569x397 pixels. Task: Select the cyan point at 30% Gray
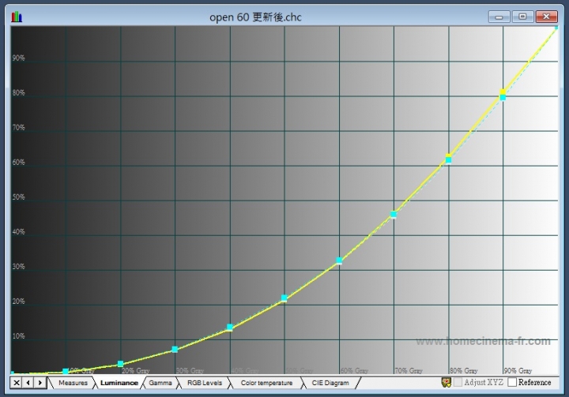(x=175, y=350)
